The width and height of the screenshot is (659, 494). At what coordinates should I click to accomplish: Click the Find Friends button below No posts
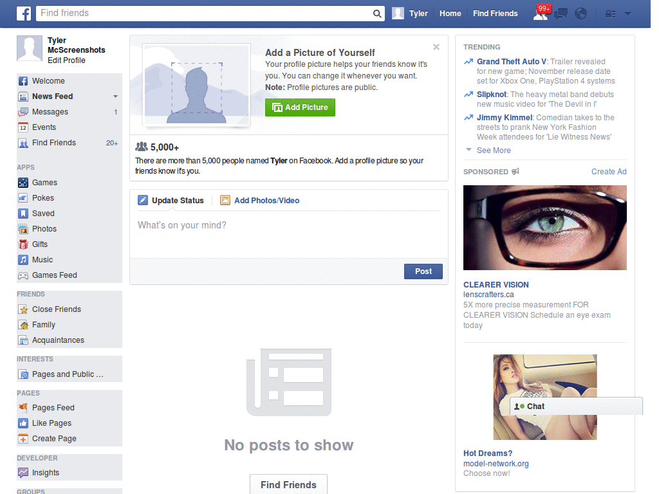point(288,485)
